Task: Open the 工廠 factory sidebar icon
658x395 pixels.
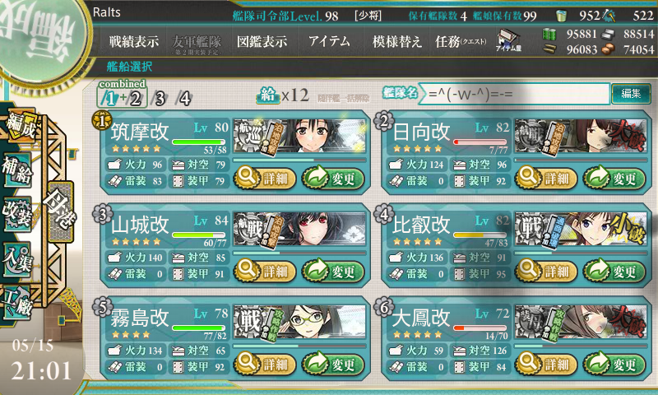Action: click(17, 302)
